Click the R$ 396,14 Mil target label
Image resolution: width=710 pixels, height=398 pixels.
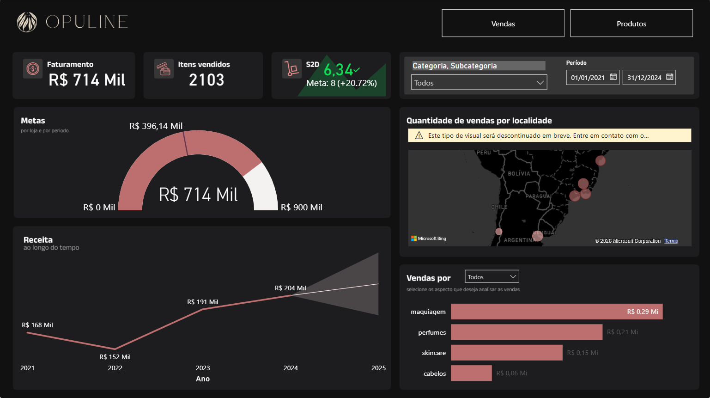point(156,126)
